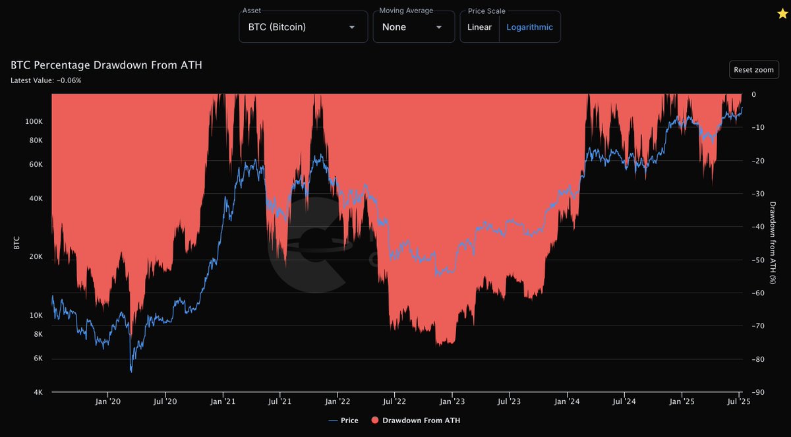The image size is (791, 437).
Task: Click the 60K price axis label
Action: pos(36,165)
